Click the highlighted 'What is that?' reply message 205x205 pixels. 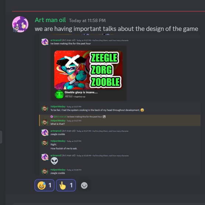coord(120,120)
